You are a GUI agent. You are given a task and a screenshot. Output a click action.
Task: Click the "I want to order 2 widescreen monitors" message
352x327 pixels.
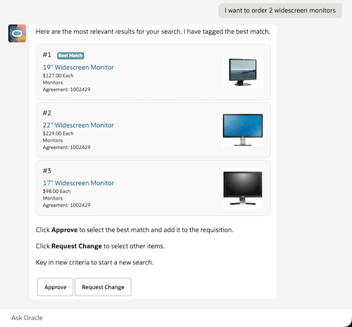click(x=280, y=11)
